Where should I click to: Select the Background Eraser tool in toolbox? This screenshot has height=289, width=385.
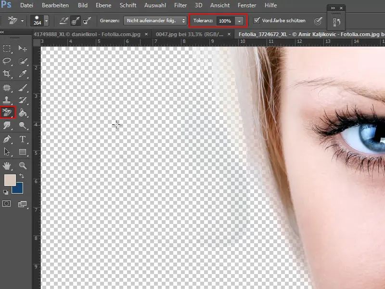click(x=8, y=113)
